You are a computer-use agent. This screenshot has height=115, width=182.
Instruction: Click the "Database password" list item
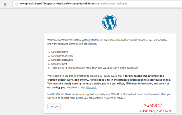62,60
